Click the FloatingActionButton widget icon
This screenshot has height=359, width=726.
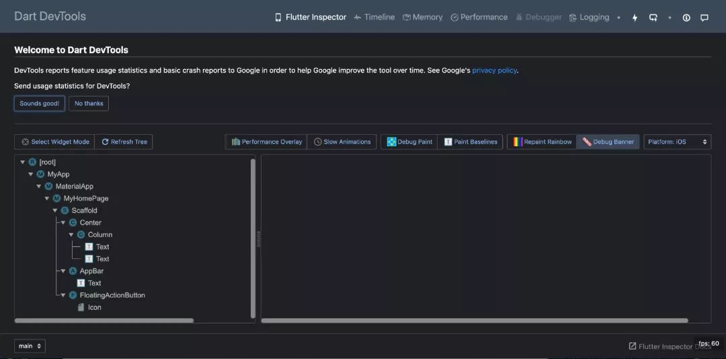pos(73,295)
